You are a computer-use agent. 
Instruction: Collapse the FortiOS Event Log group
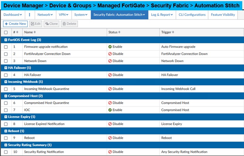pyautogui.click(x=6, y=40)
